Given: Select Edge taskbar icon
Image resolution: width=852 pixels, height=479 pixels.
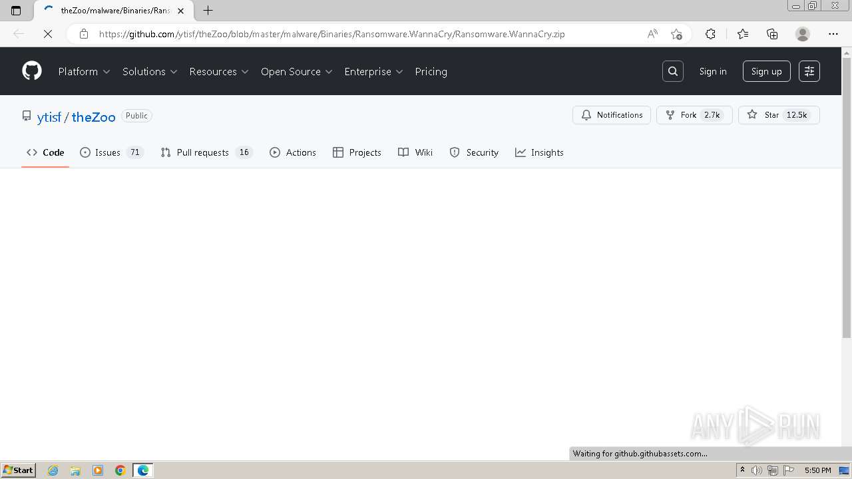Looking at the screenshot, I should tap(143, 470).
